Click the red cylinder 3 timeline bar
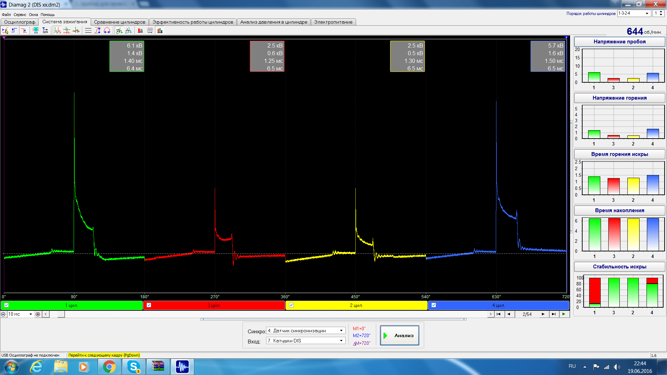The image size is (667, 375). 214,305
